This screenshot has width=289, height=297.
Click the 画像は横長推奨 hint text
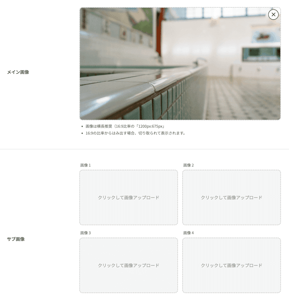(125, 126)
